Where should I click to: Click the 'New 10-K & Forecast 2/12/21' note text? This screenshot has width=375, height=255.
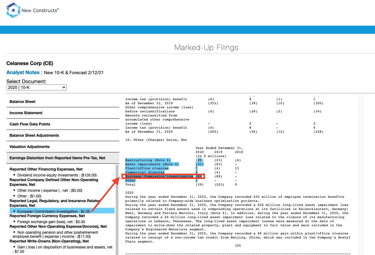tap(74, 73)
